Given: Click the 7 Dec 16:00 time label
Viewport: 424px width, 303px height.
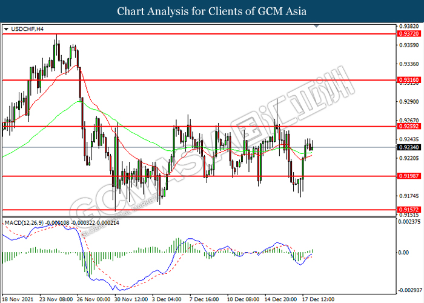Looking at the screenshot, I should pos(204,299).
